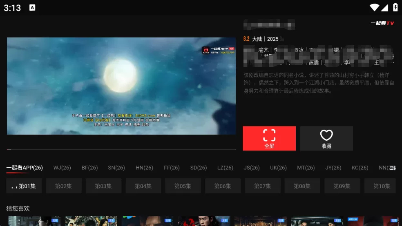Play episode 第02集
The width and height of the screenshot is (402, 226).
click(x=63, y=186)
